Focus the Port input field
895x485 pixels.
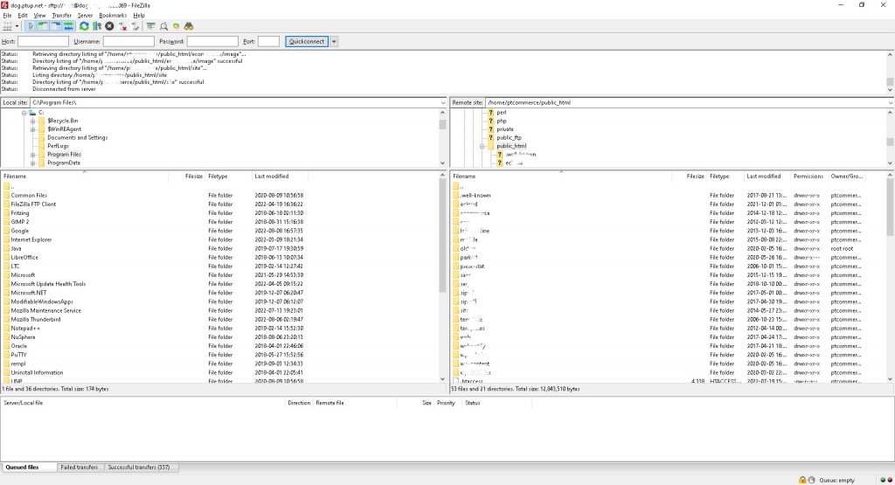(x=268, y=42)
